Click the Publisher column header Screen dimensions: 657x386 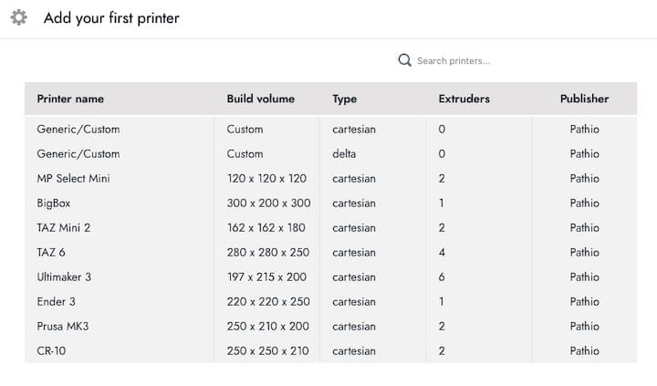(584, 99)
